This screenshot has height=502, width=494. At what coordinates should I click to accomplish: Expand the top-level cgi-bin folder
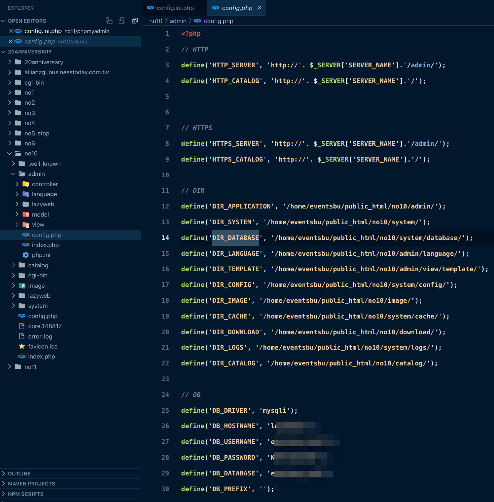(x=10, y=82)
